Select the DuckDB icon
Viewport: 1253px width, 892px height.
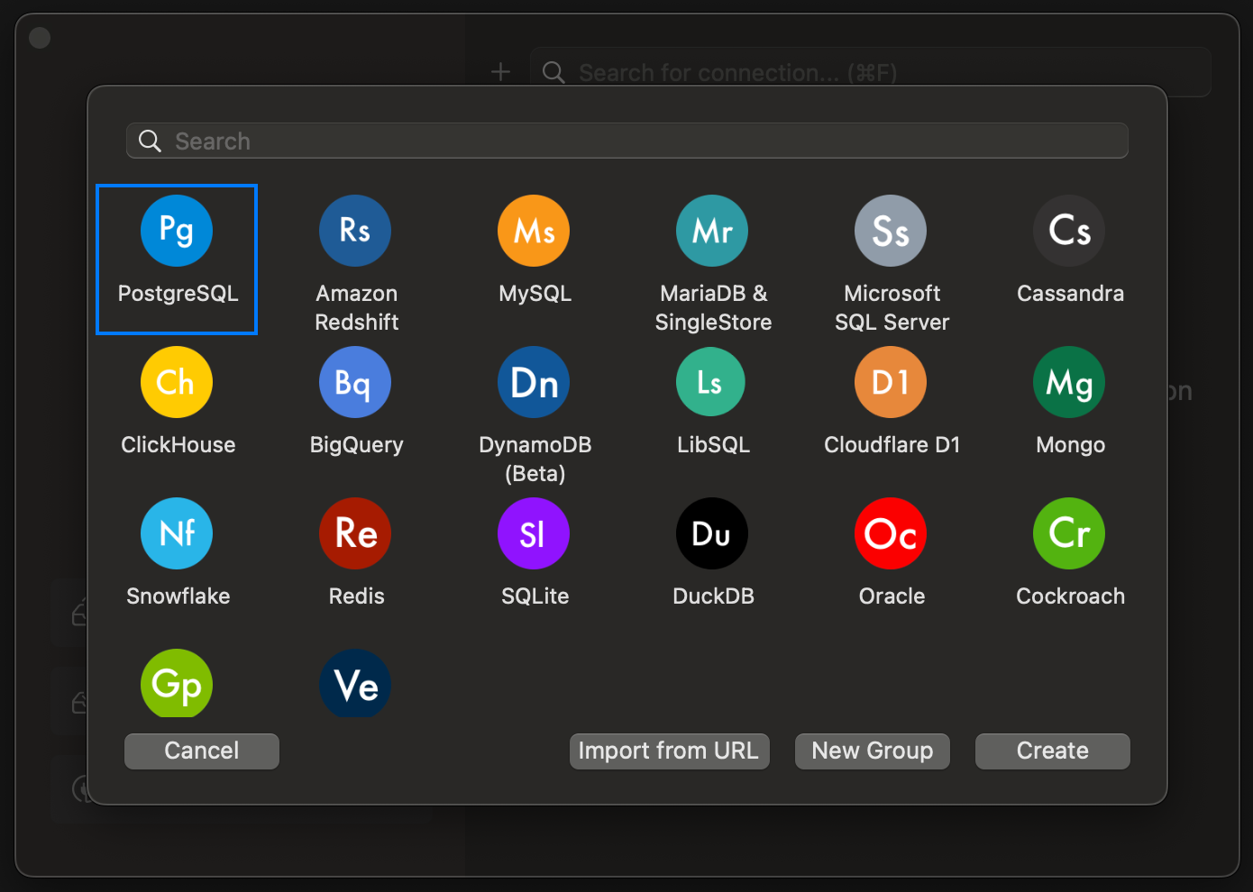coord(711,533)
